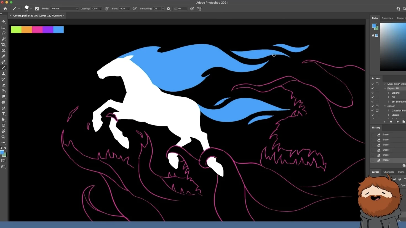Select the Zoom tool
Screen dimensions: 406x228
[x=4, y=137]
